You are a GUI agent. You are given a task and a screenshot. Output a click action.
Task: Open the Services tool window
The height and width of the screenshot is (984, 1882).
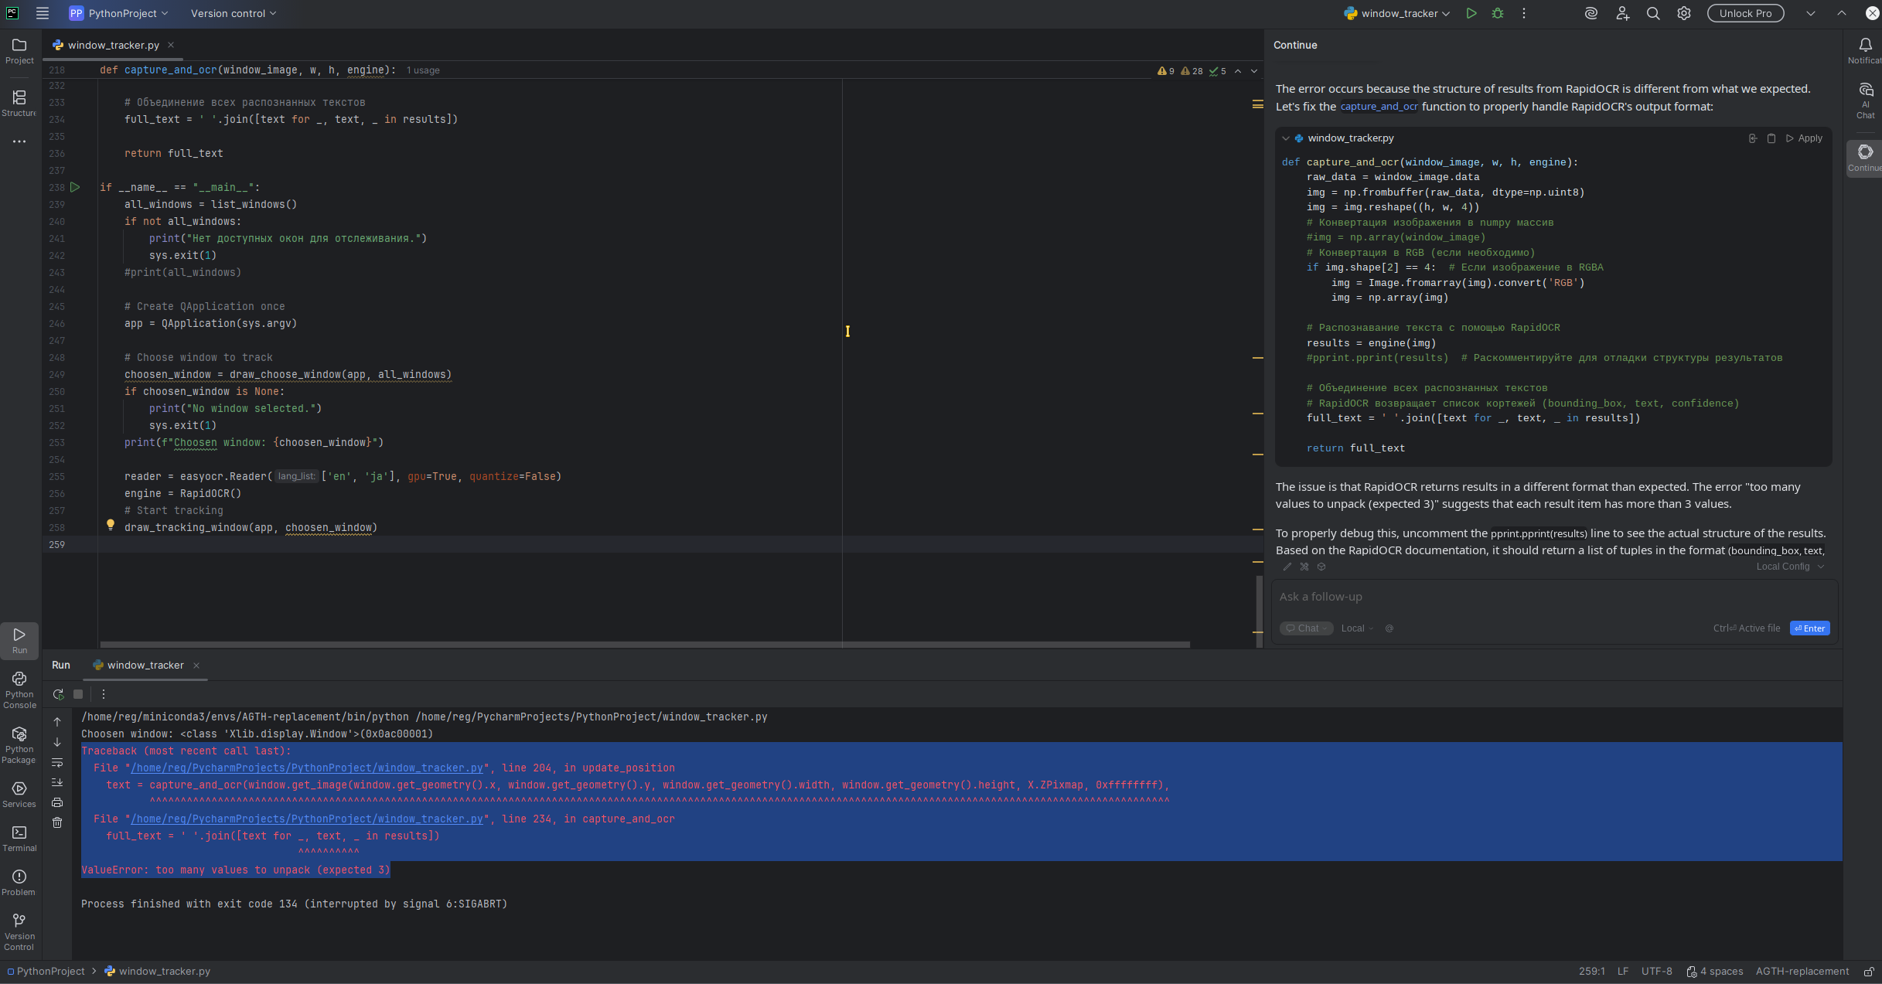coord(19,795)
